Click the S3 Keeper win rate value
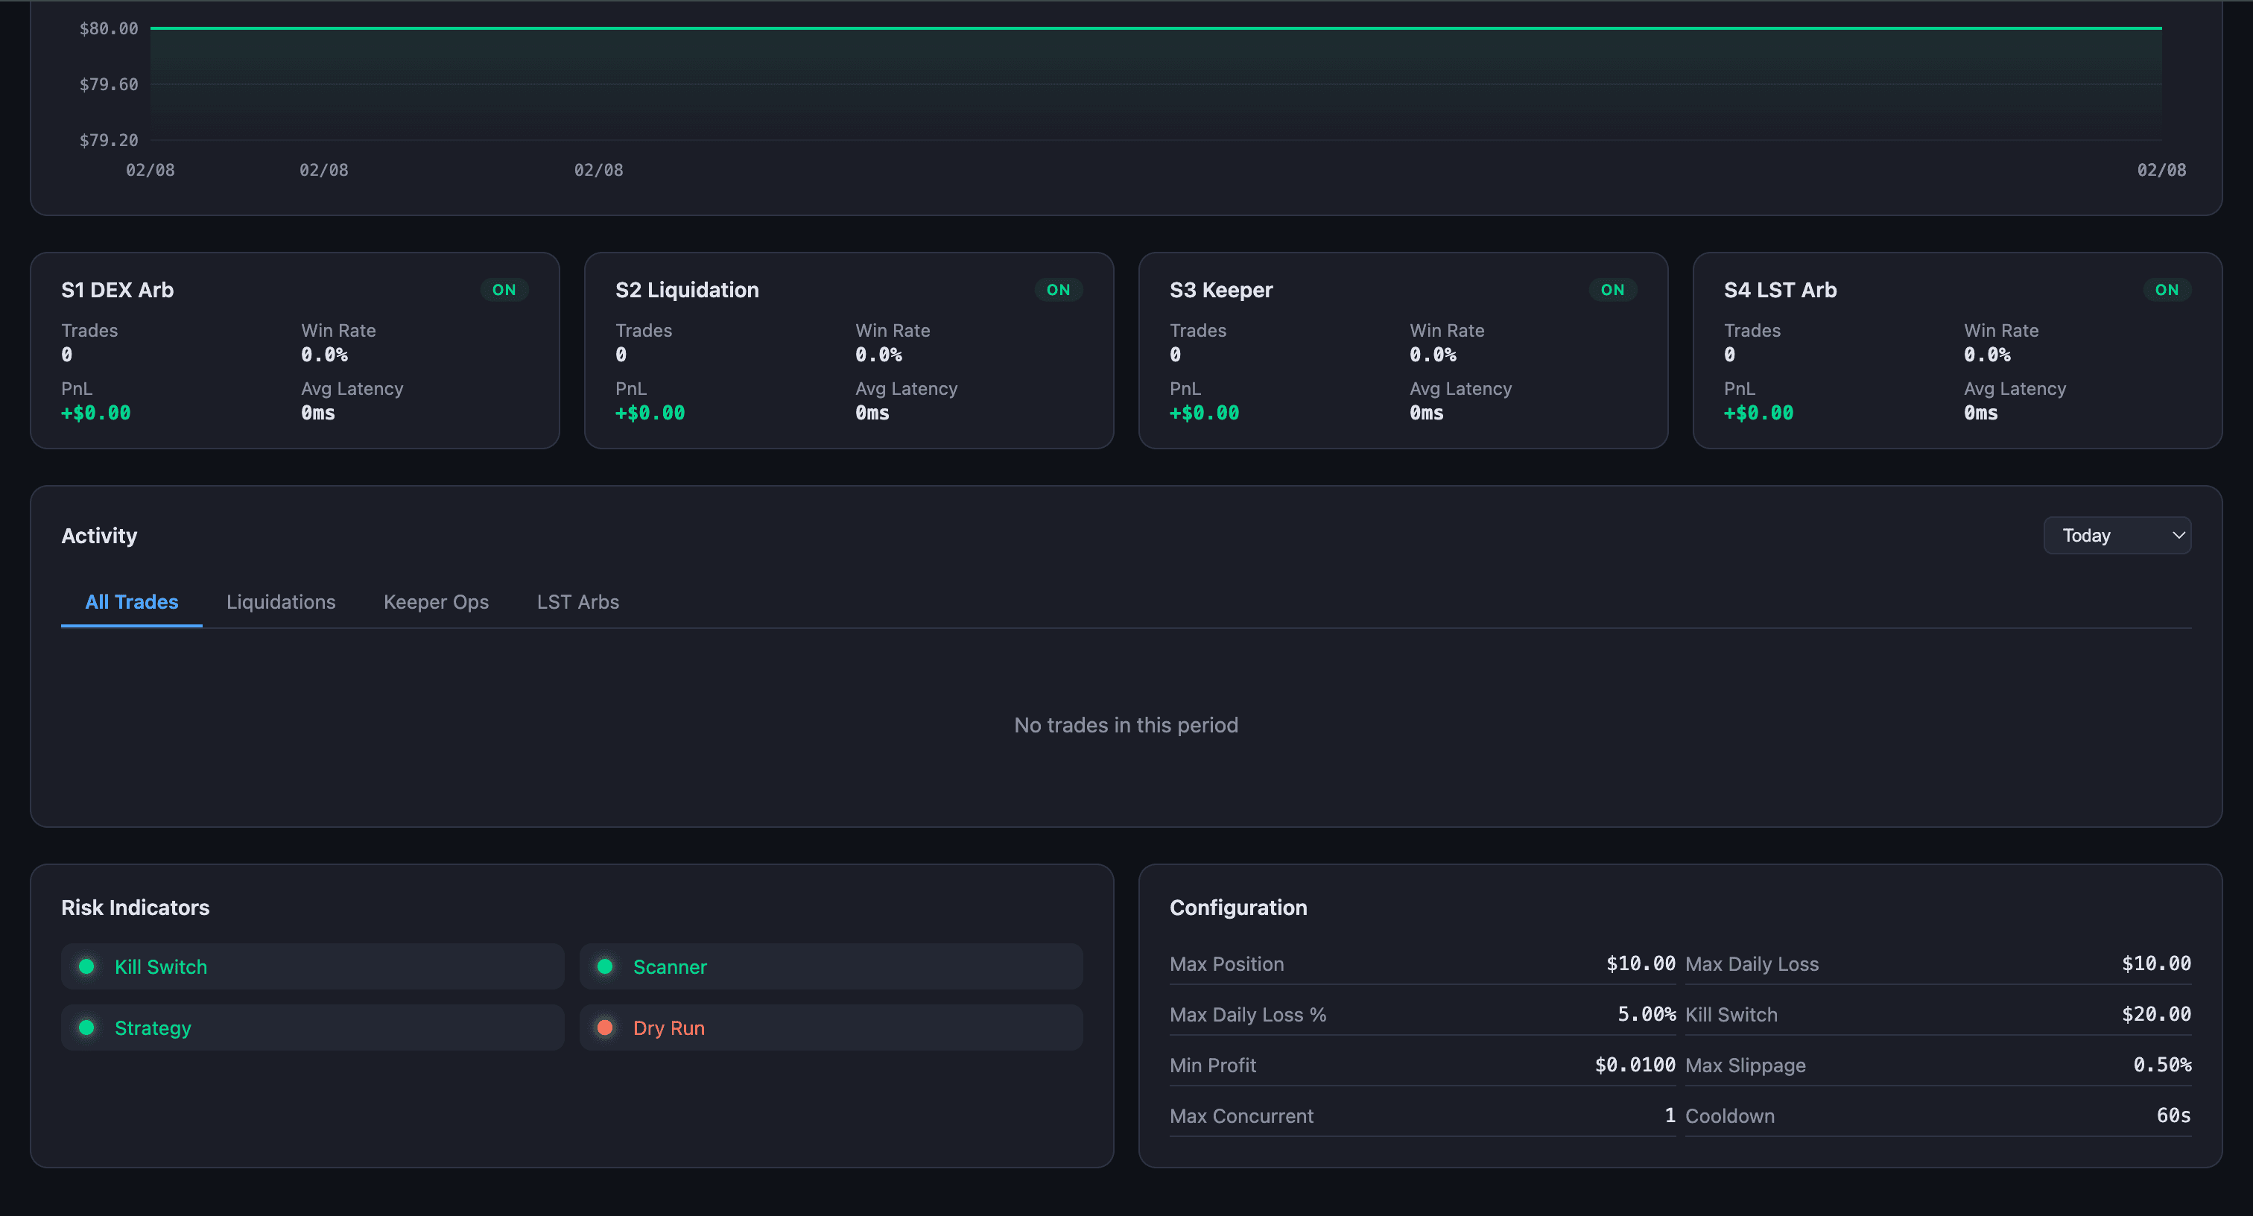Viewport: 2253px width, 1216px height. pyautogui.click(x=1433, y=355)
